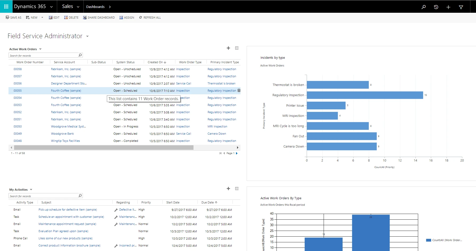Open Pick-up schedule for defective item email

click(x=68, y=210)
